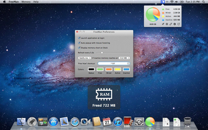The image size is (208, 130).
Task: Launch iTunes from the Dock
Action: pyautogui.click(x=118, y=122)
